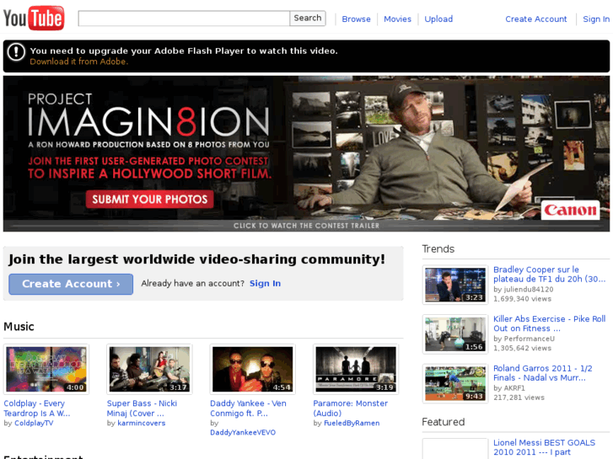Open the Browse menu link
Viewport: 613px width, 459px height.
356,19
